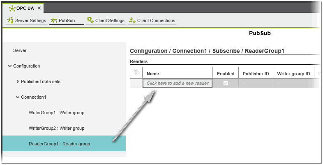Select WriterGroup1 : Writer group

coord(56,113)
